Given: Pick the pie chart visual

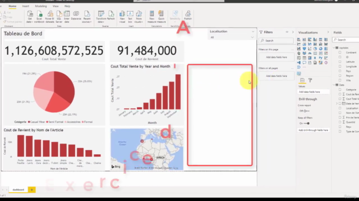Looking at the screenshot, I should 315,49.
